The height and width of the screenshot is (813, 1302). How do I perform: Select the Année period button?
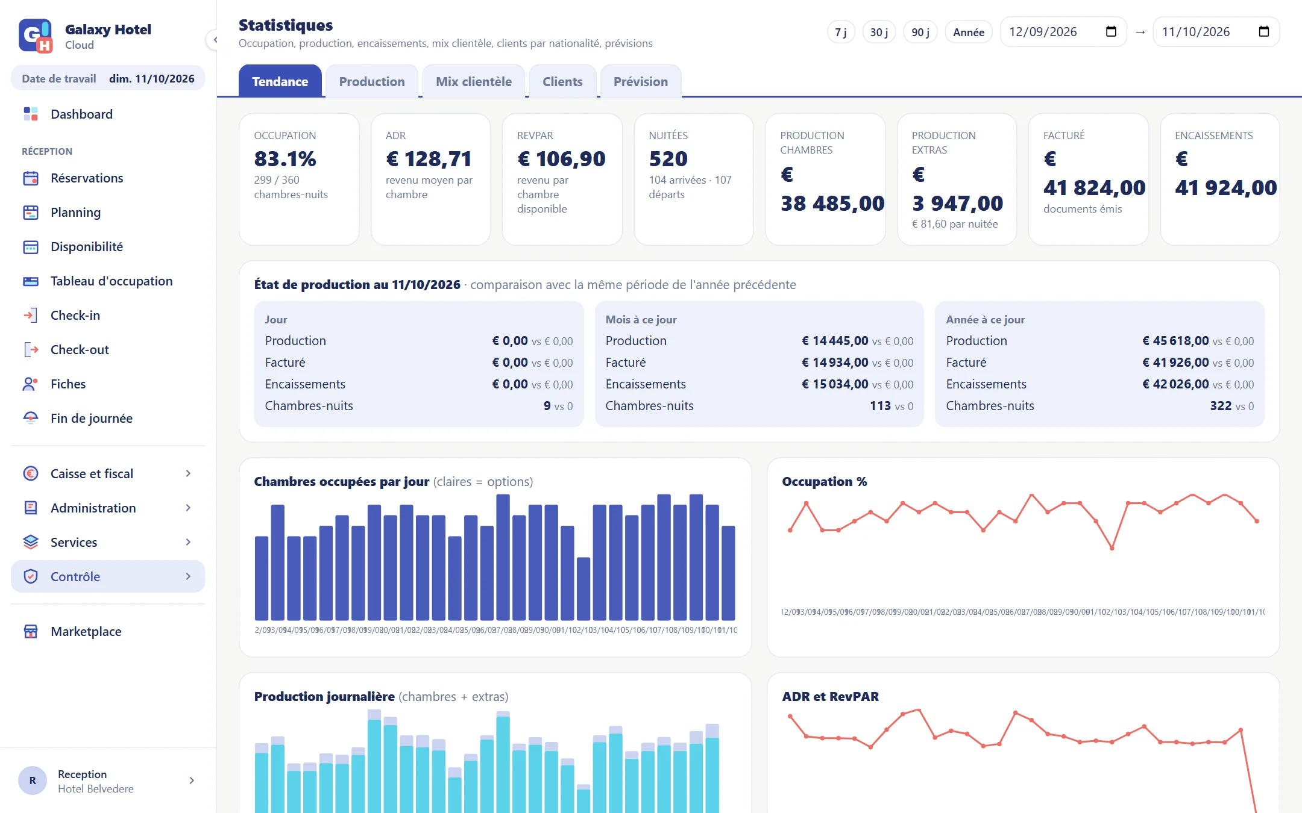point(969,32)
